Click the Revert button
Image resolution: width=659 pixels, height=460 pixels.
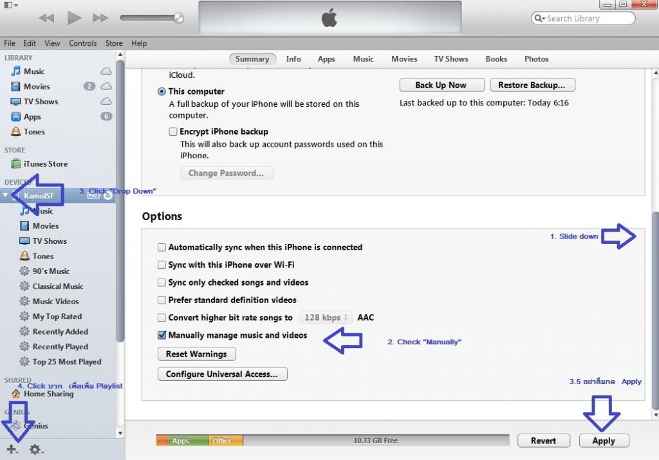[543, 441]
